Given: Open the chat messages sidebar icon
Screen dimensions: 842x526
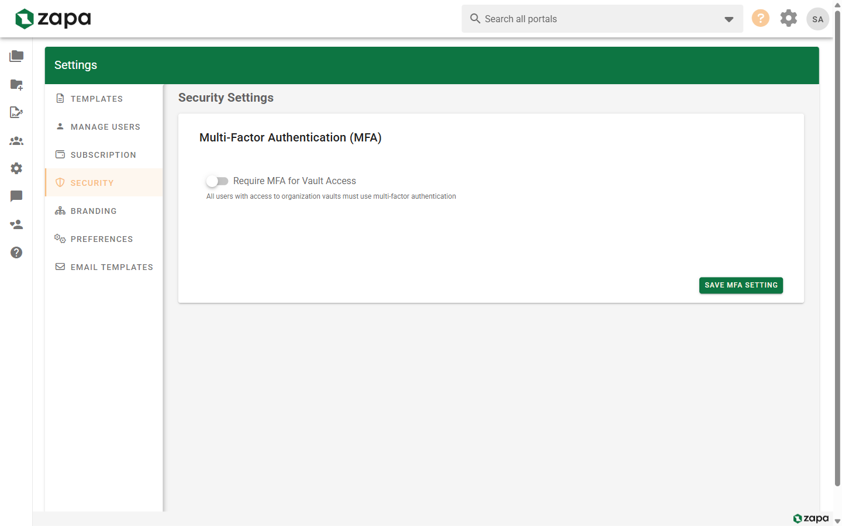Looking at the screenshot, I should tap(16, 196).
